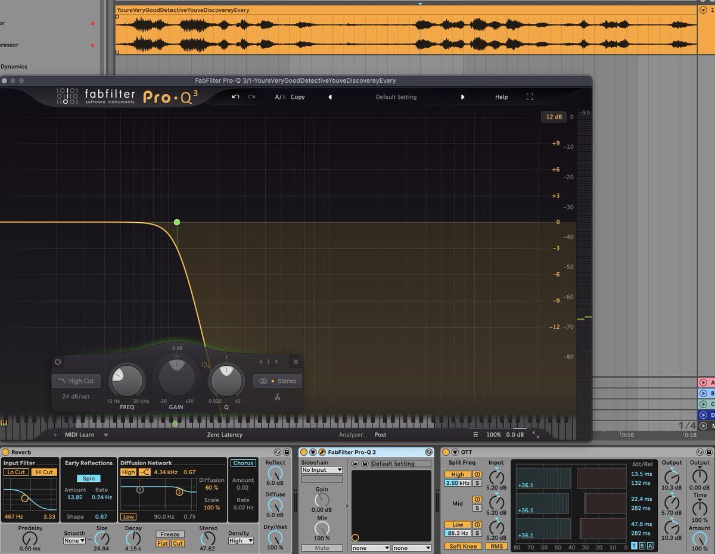Click the A/B switch button

point(280,97)
